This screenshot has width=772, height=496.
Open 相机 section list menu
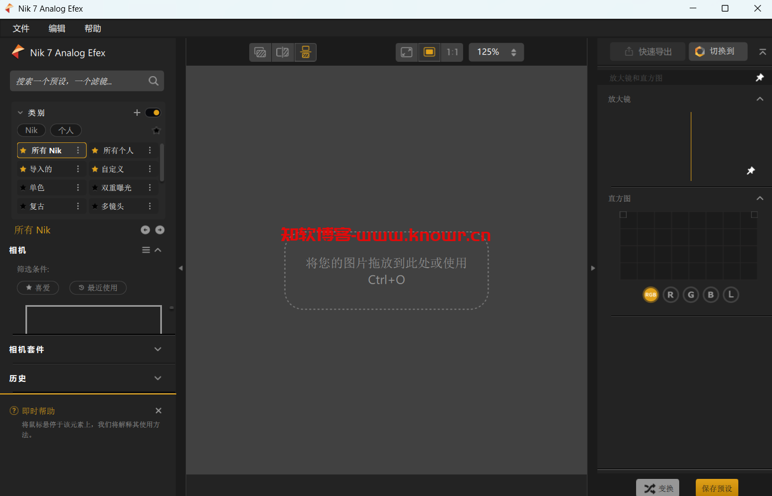[x=146, y=250]
